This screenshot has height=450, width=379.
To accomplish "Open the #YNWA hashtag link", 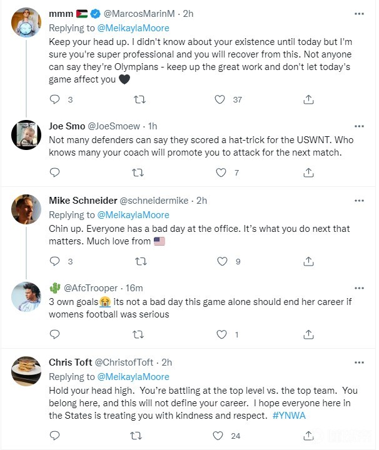I will [x=290, y=416].
